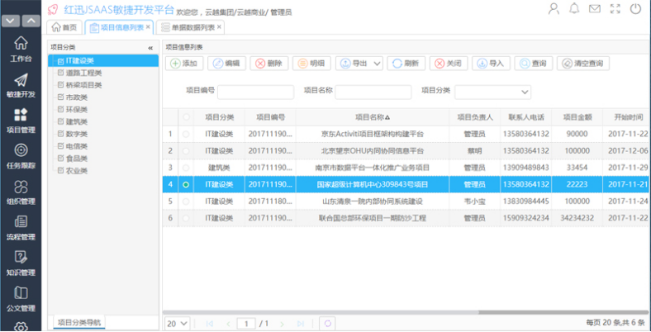Select the row 1 radio button
The height and width of the screenshot is (332, 651).
[186, 134]
